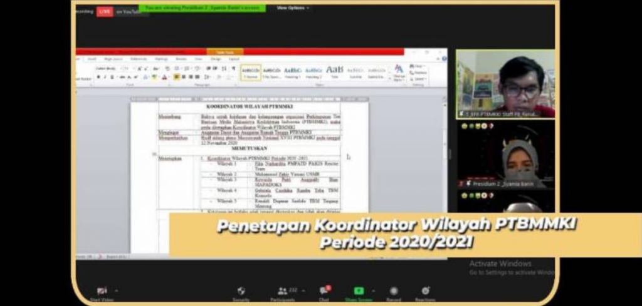Apply the Heading 2 style
The width and height of the screenshot is (642, 306).
313,73
